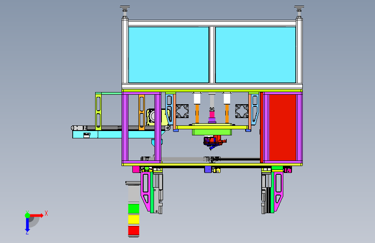Select the large red side panel

(282, 127)
